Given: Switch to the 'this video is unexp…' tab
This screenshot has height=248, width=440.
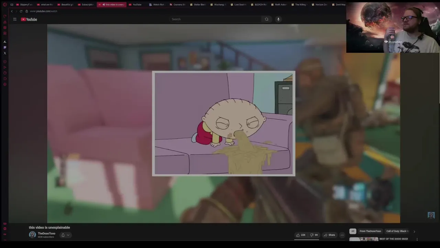Looking at the screenshot, I should 111,4.
